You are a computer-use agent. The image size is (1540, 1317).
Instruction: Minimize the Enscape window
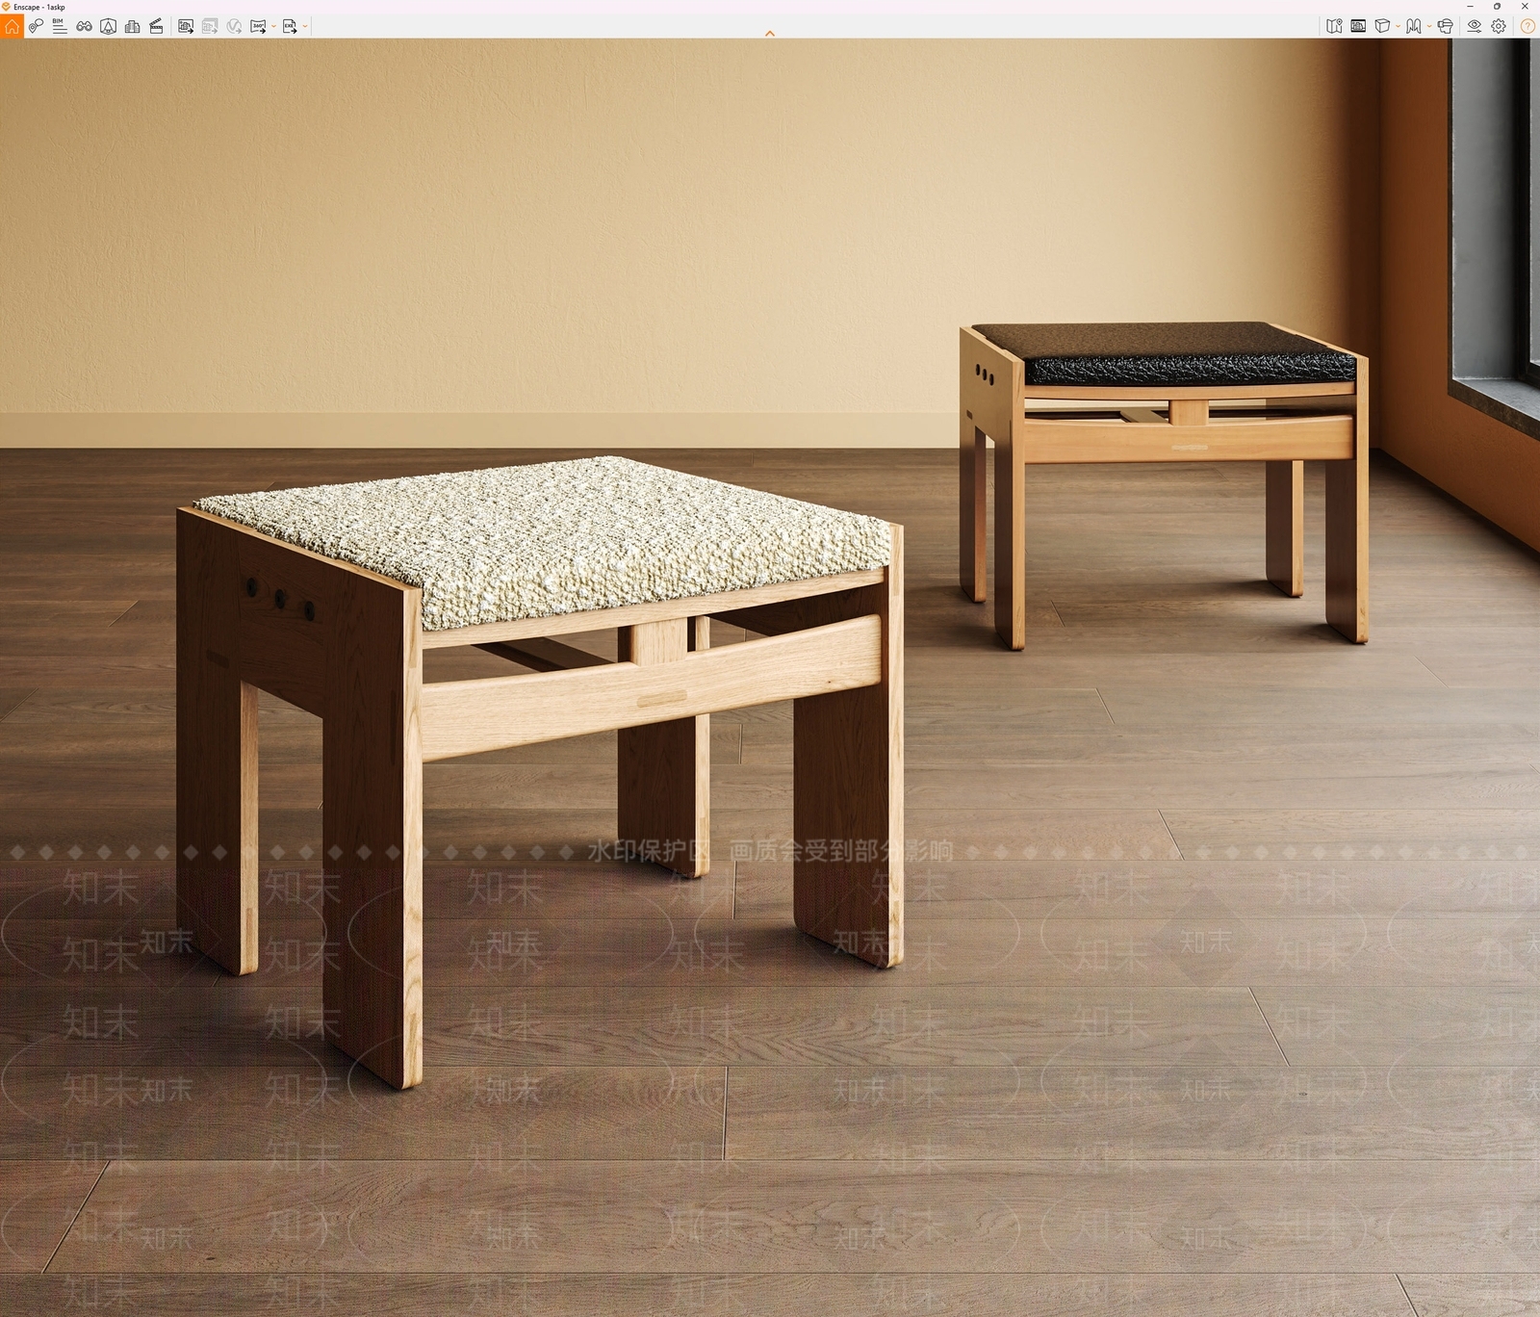(x=1470, y=7)
